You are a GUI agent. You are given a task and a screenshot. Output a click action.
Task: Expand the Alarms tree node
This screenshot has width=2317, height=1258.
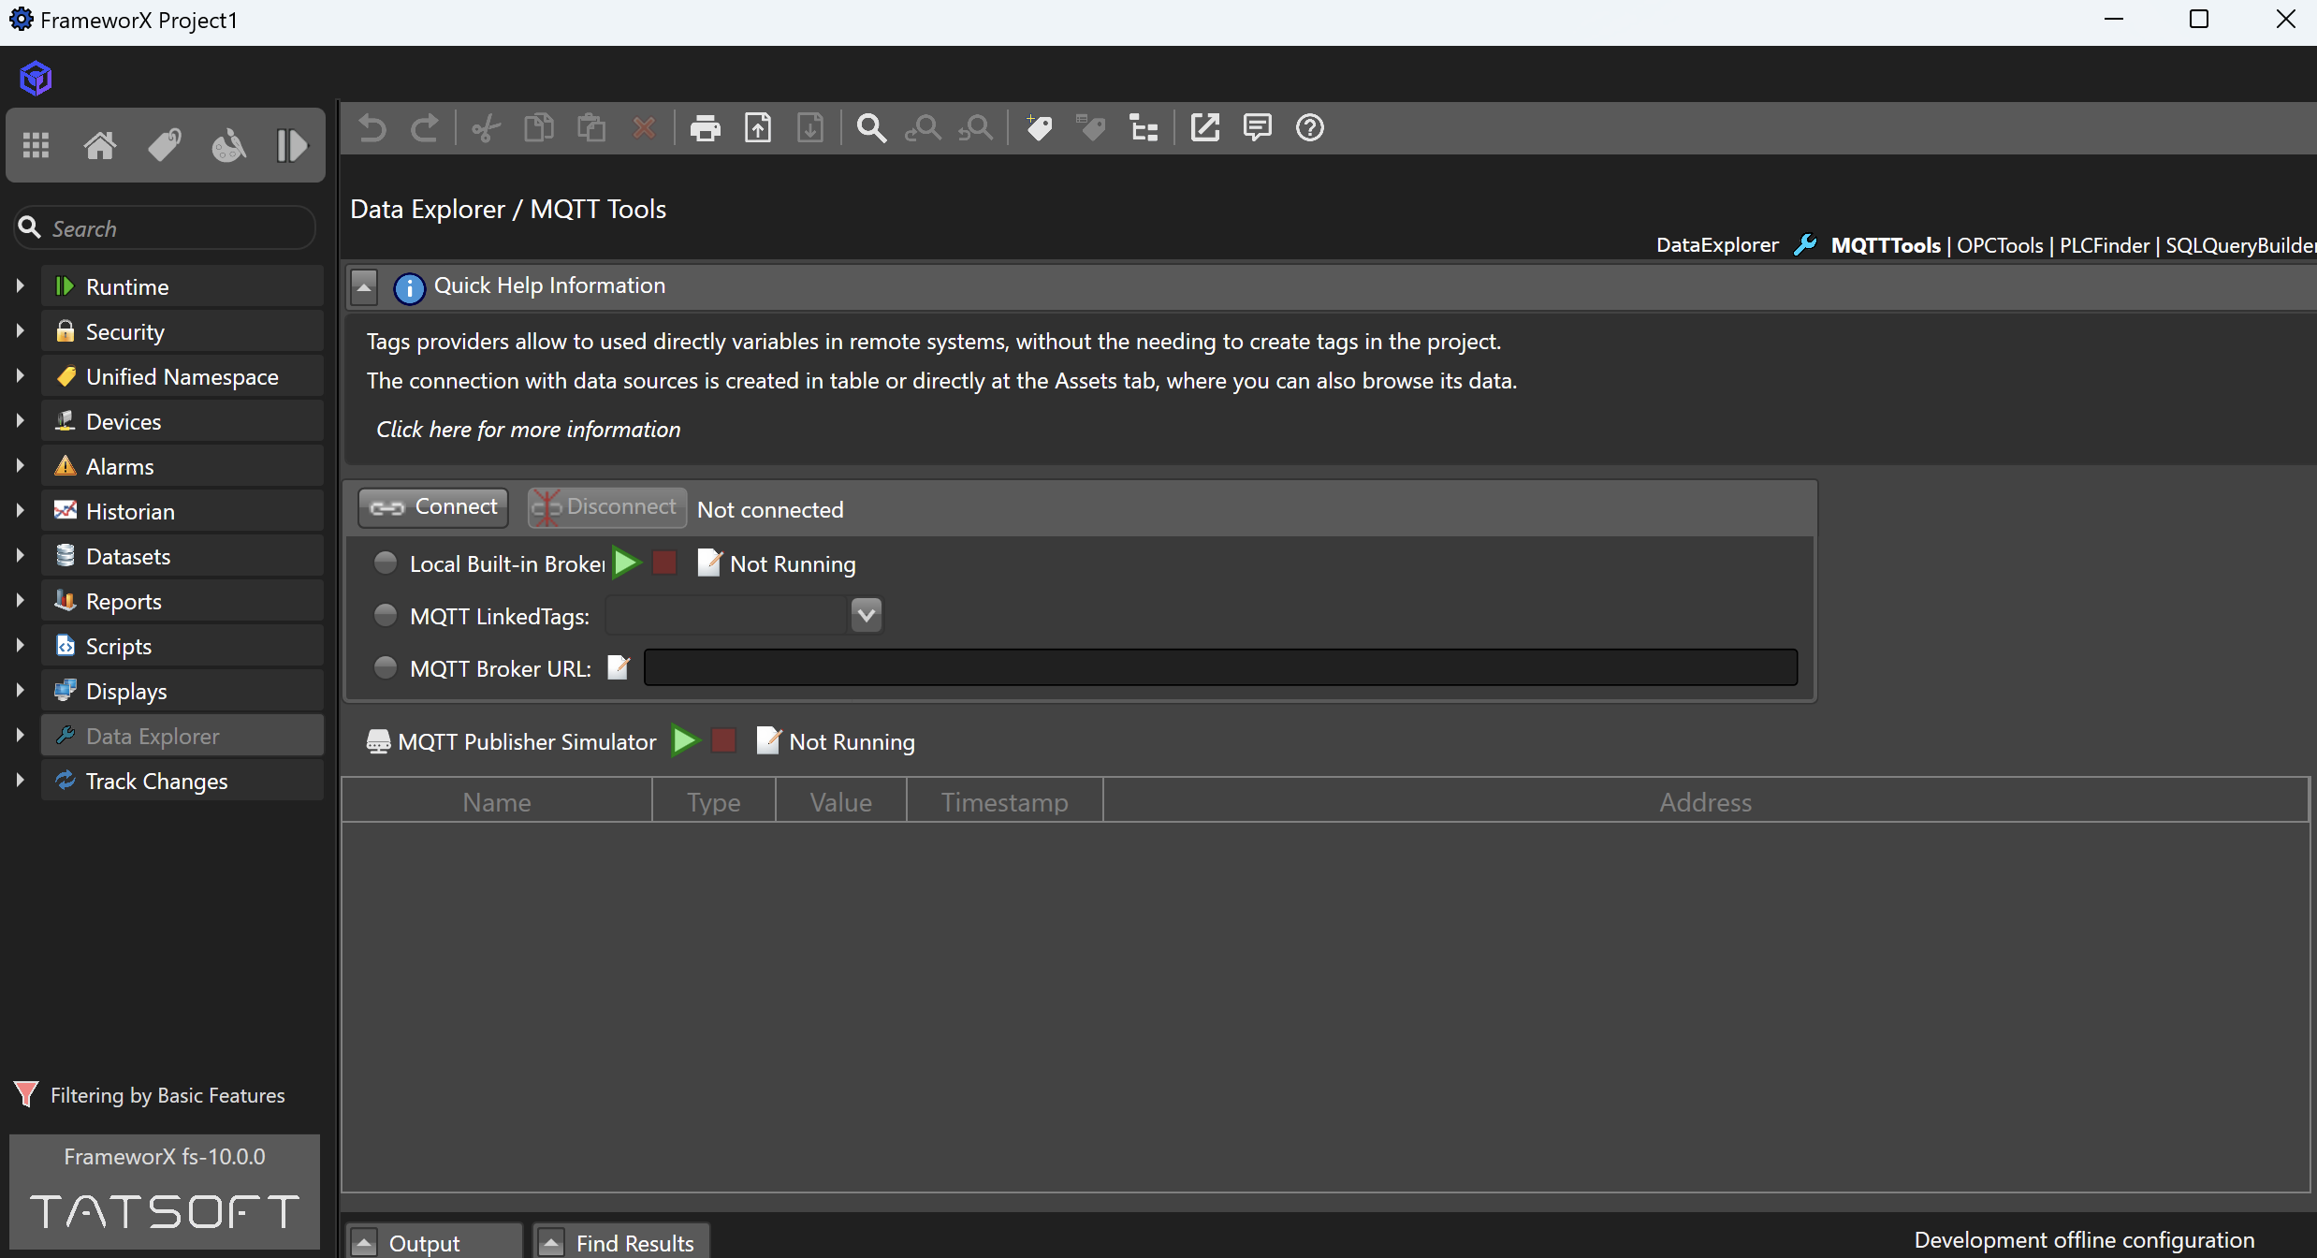[x=20, y=465]
